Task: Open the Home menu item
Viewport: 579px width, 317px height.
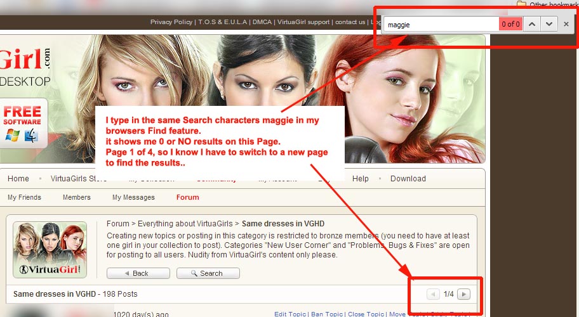Action: [18, 179]
